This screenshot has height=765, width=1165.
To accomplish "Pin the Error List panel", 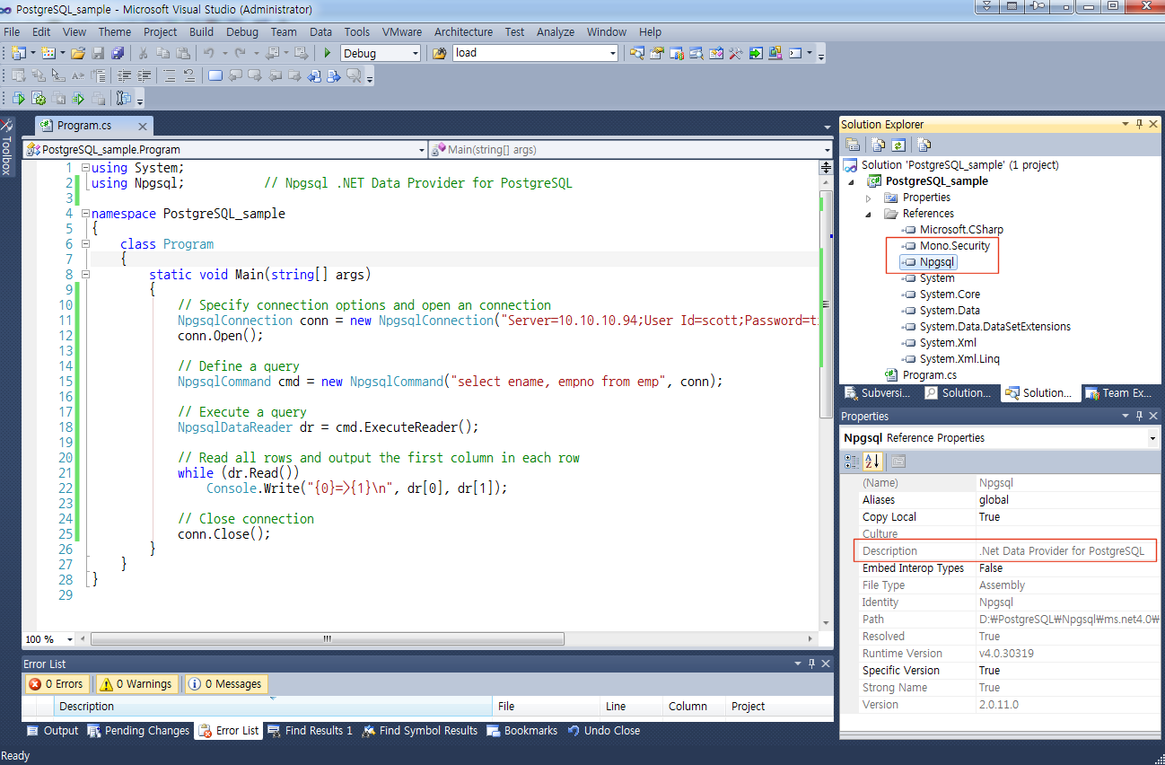I will click(812, 664).
